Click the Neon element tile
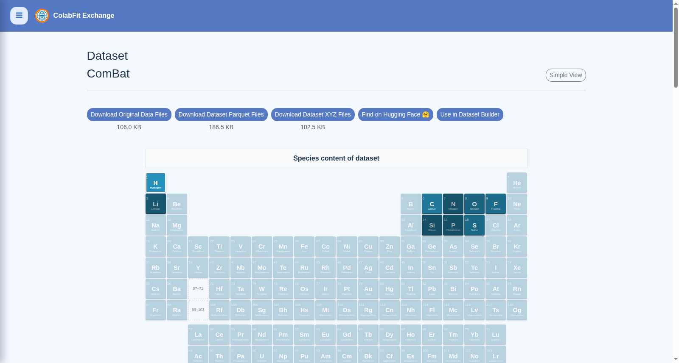Viewport: 679px width, 363px height. click(517, 204)
